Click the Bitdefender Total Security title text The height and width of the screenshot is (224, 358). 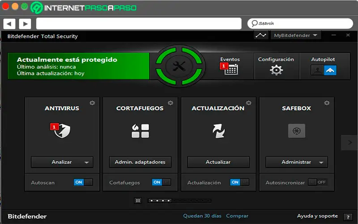43,36
